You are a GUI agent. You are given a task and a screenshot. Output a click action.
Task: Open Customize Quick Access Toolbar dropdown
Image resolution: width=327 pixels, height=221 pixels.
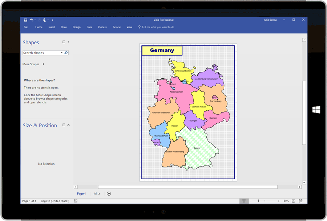pos(52,20)
